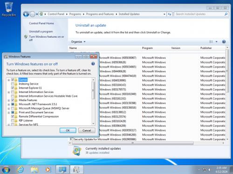
Task: Check the Indexing Service checkbox
Action: point(13,84)
